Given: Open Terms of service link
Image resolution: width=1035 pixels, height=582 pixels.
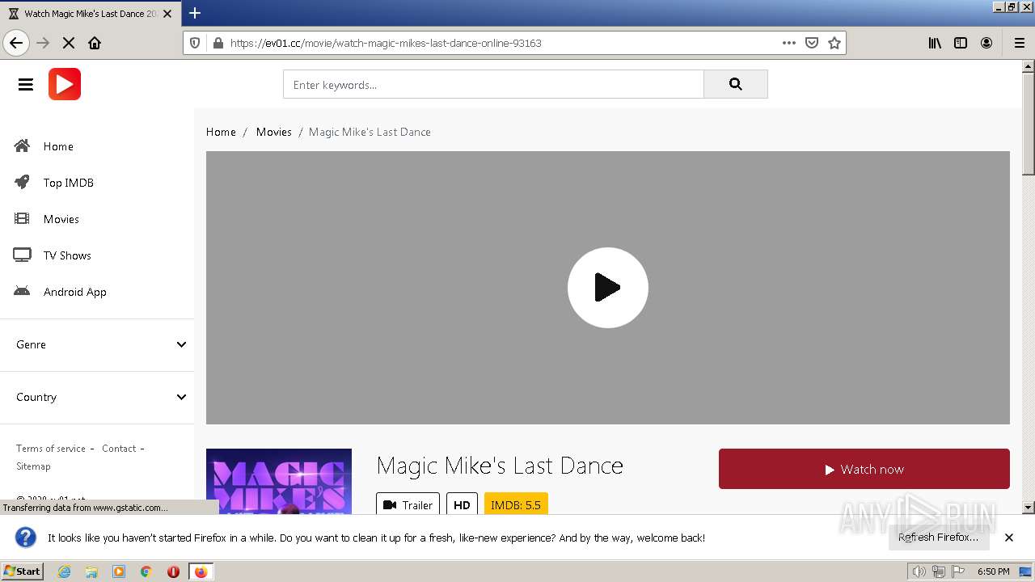Looking at the screenshot, I should (x=51, y=449).
